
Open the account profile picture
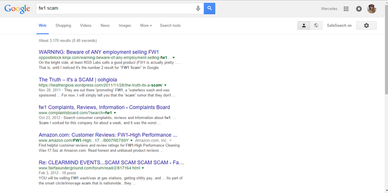click(372, 9)
